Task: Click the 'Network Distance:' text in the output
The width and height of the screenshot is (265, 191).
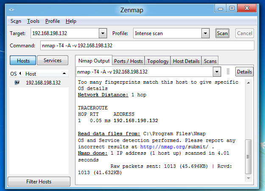Action: 103,95
